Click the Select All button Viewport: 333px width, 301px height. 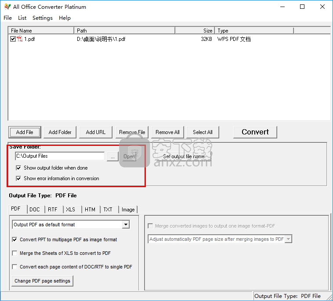pyautogui.click(x=203, y=132)
